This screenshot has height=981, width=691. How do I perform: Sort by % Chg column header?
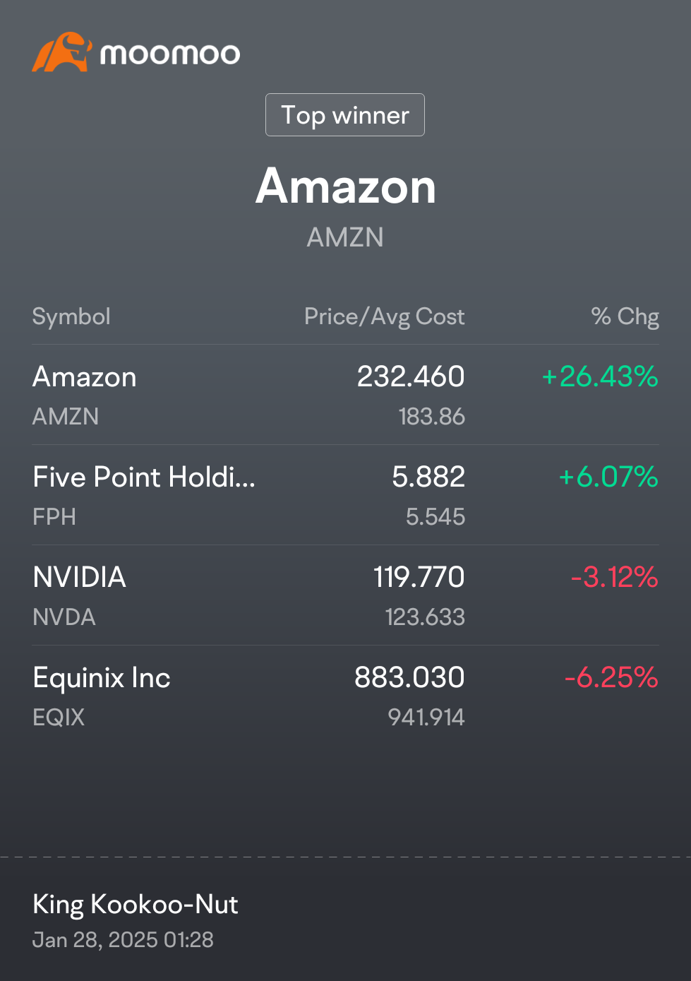(625, 316)
